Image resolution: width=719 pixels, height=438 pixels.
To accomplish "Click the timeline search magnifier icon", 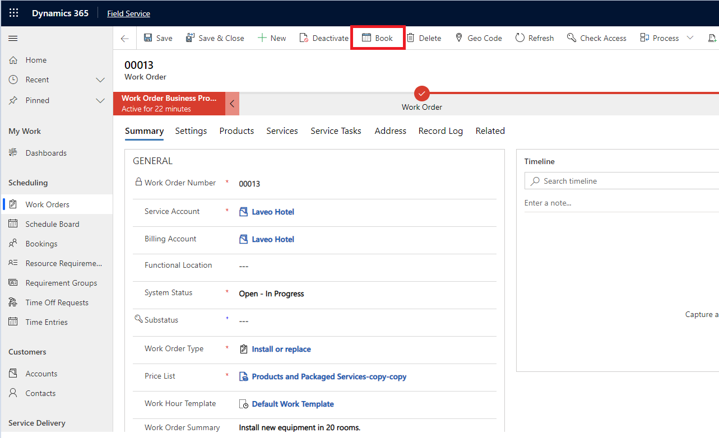I will click(x=535, y=181).
